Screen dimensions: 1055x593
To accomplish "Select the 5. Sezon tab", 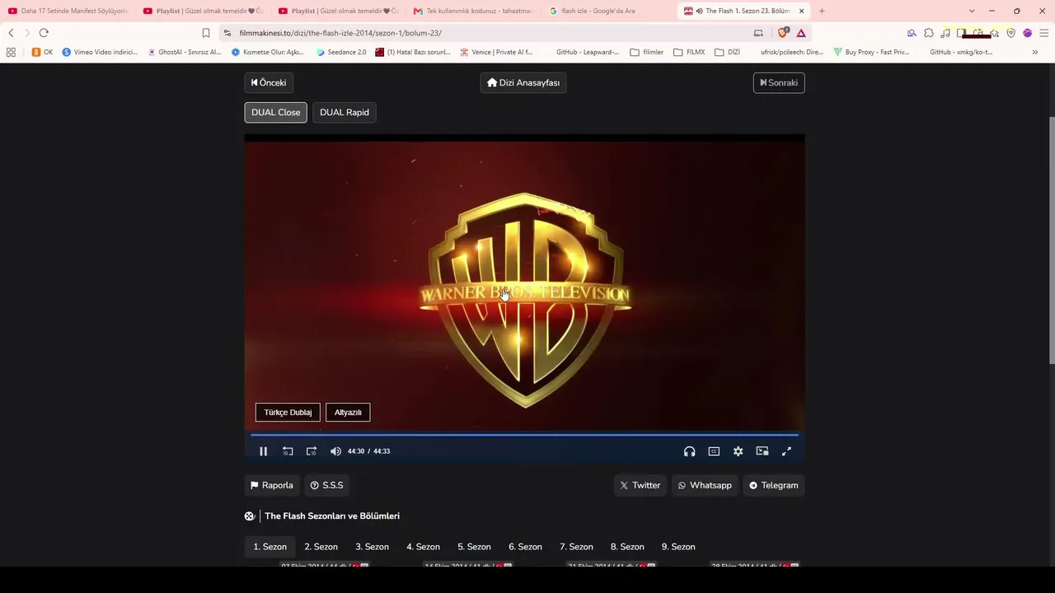I will (x=474, y=547).
